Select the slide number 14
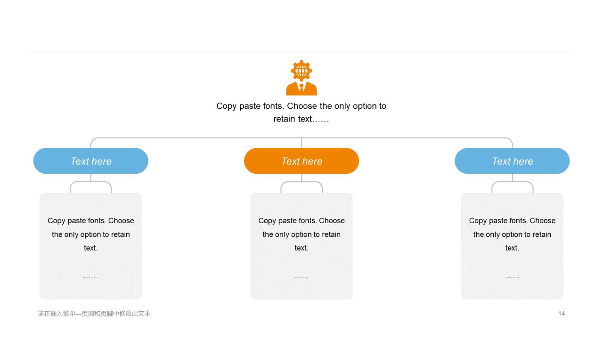 pos(562,314)
